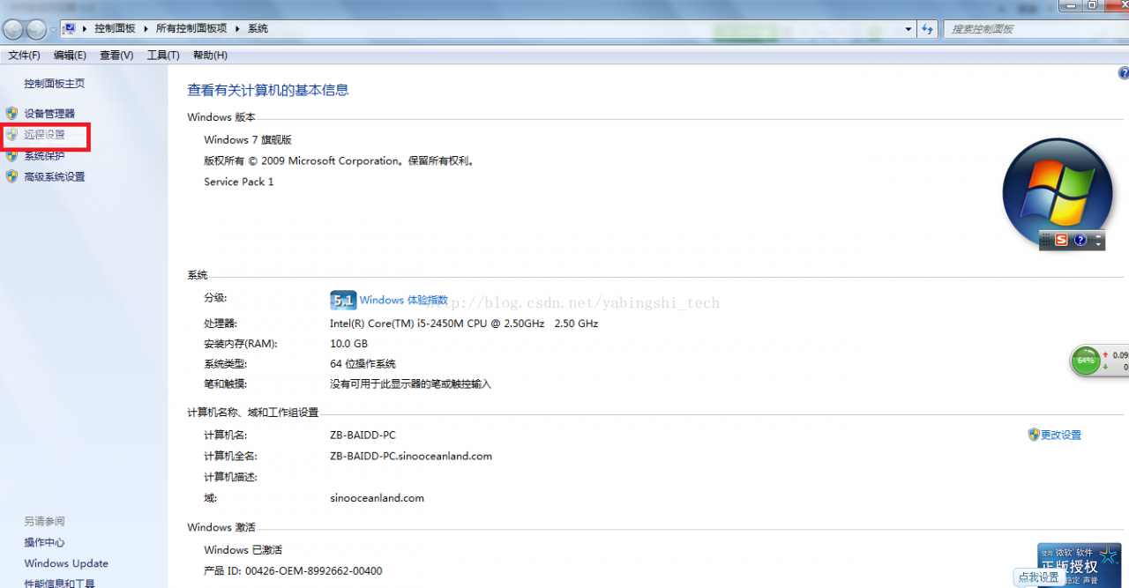The width and height of the screenshot is (1129, 588).
Task: Open the 帮助(H) menu
Action: (x=210, y=56)
